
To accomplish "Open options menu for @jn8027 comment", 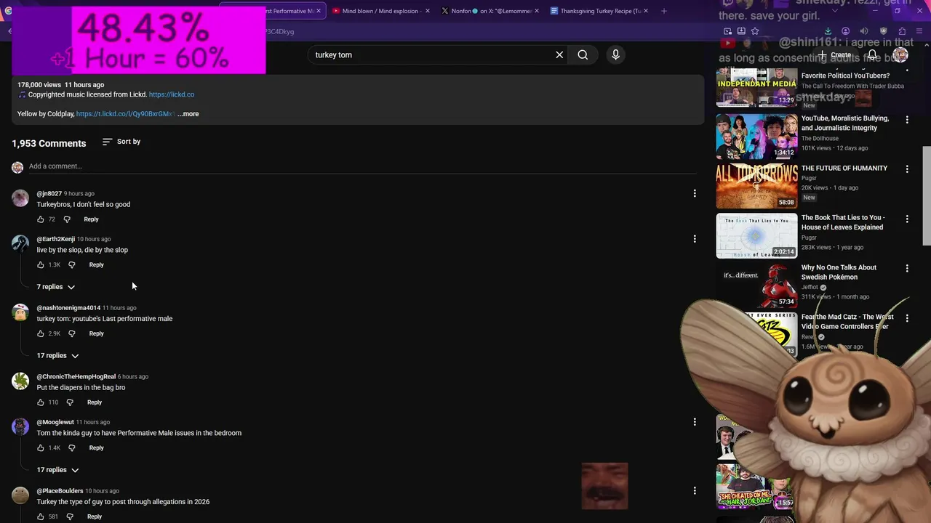I will pos(695,193).
